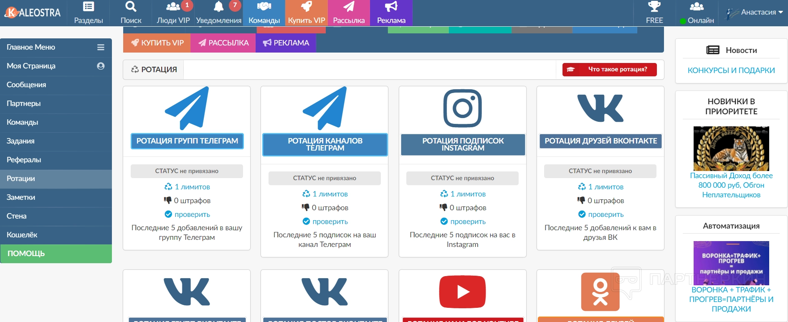Open Команды in the sidebar menu
The width and height of the screenshot is (788, 322).
coord(56,122)
